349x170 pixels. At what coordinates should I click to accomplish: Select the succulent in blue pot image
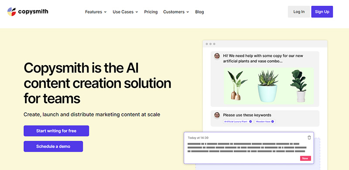tap(268, 86)
